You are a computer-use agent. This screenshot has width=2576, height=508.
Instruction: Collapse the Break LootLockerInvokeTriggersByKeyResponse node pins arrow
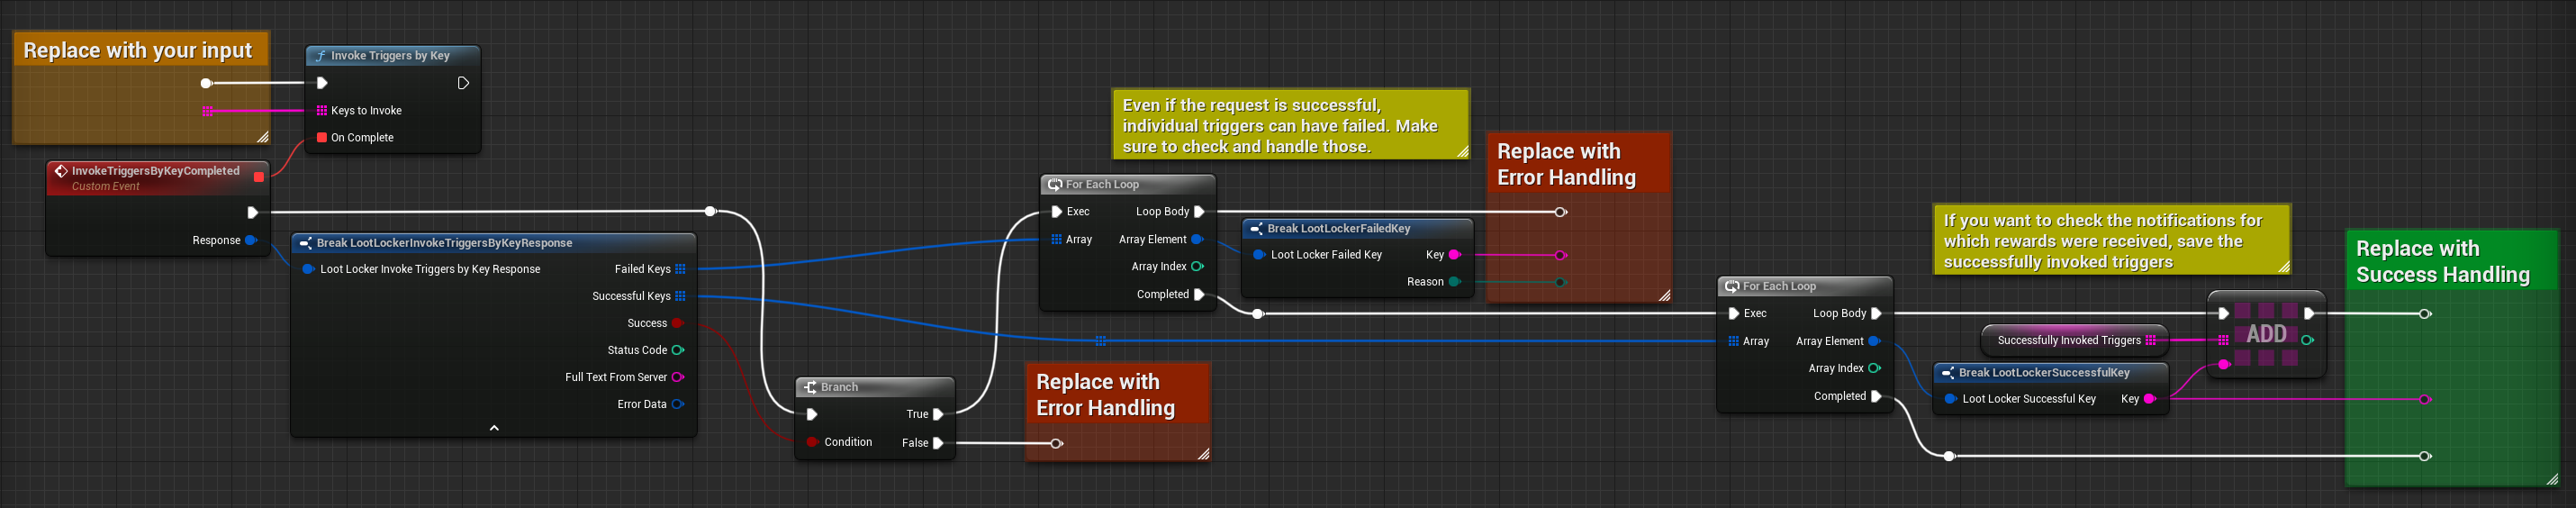point(494,428)
